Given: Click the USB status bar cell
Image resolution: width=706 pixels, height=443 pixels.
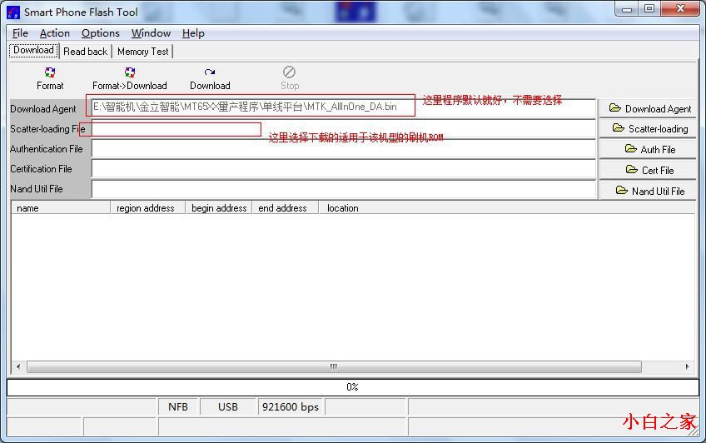Looking at the screenshot, I should tap(228, 407).
